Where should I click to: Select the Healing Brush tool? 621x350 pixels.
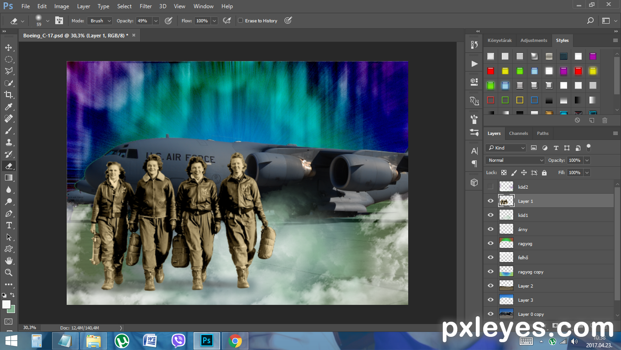[x=9, y=118]
